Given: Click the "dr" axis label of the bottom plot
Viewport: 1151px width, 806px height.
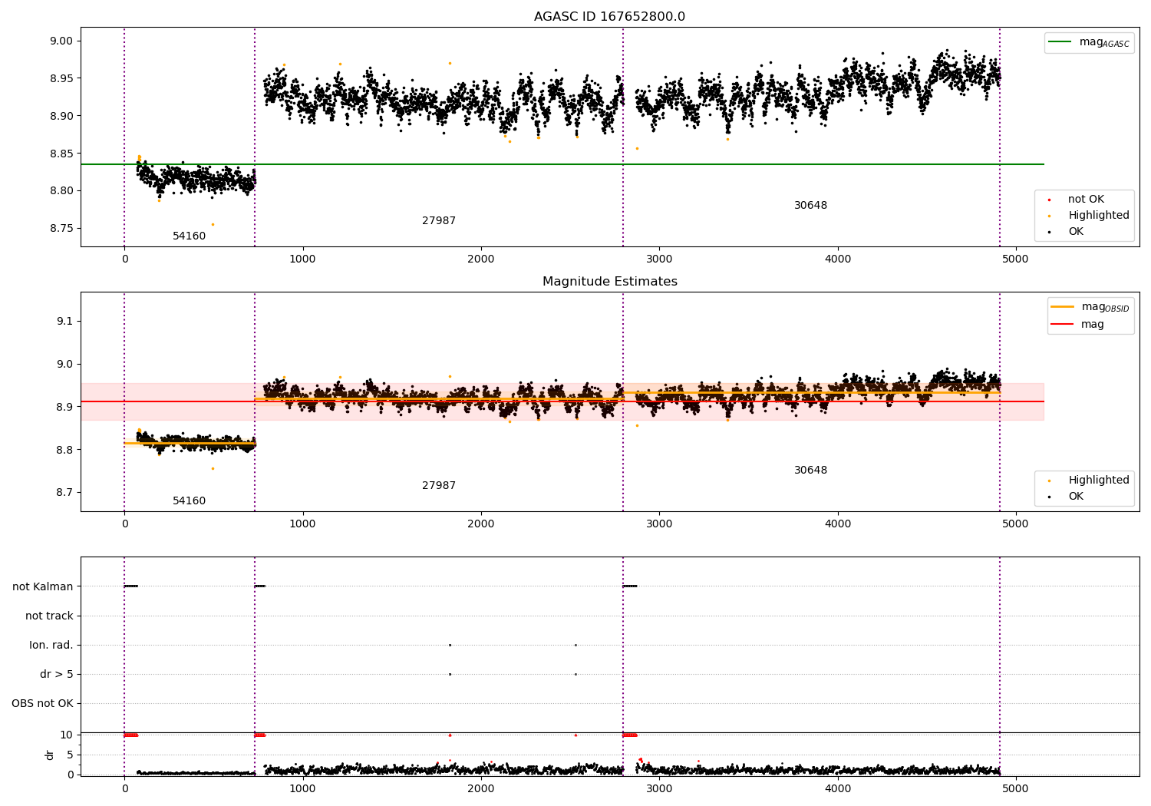Looking at the screenshot, I should click(50, 755).
